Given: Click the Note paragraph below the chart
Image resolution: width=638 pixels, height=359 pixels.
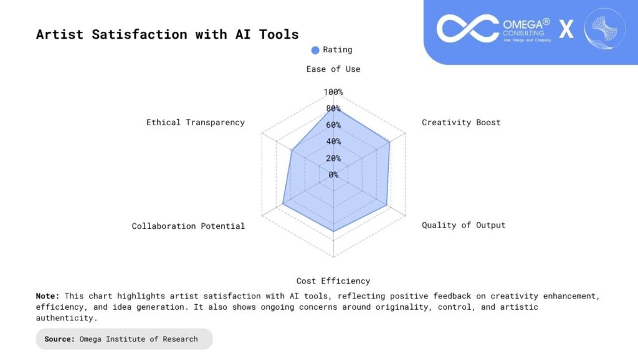Looking at the screenshot, I should pyautogui.click(x=318, y=307).
